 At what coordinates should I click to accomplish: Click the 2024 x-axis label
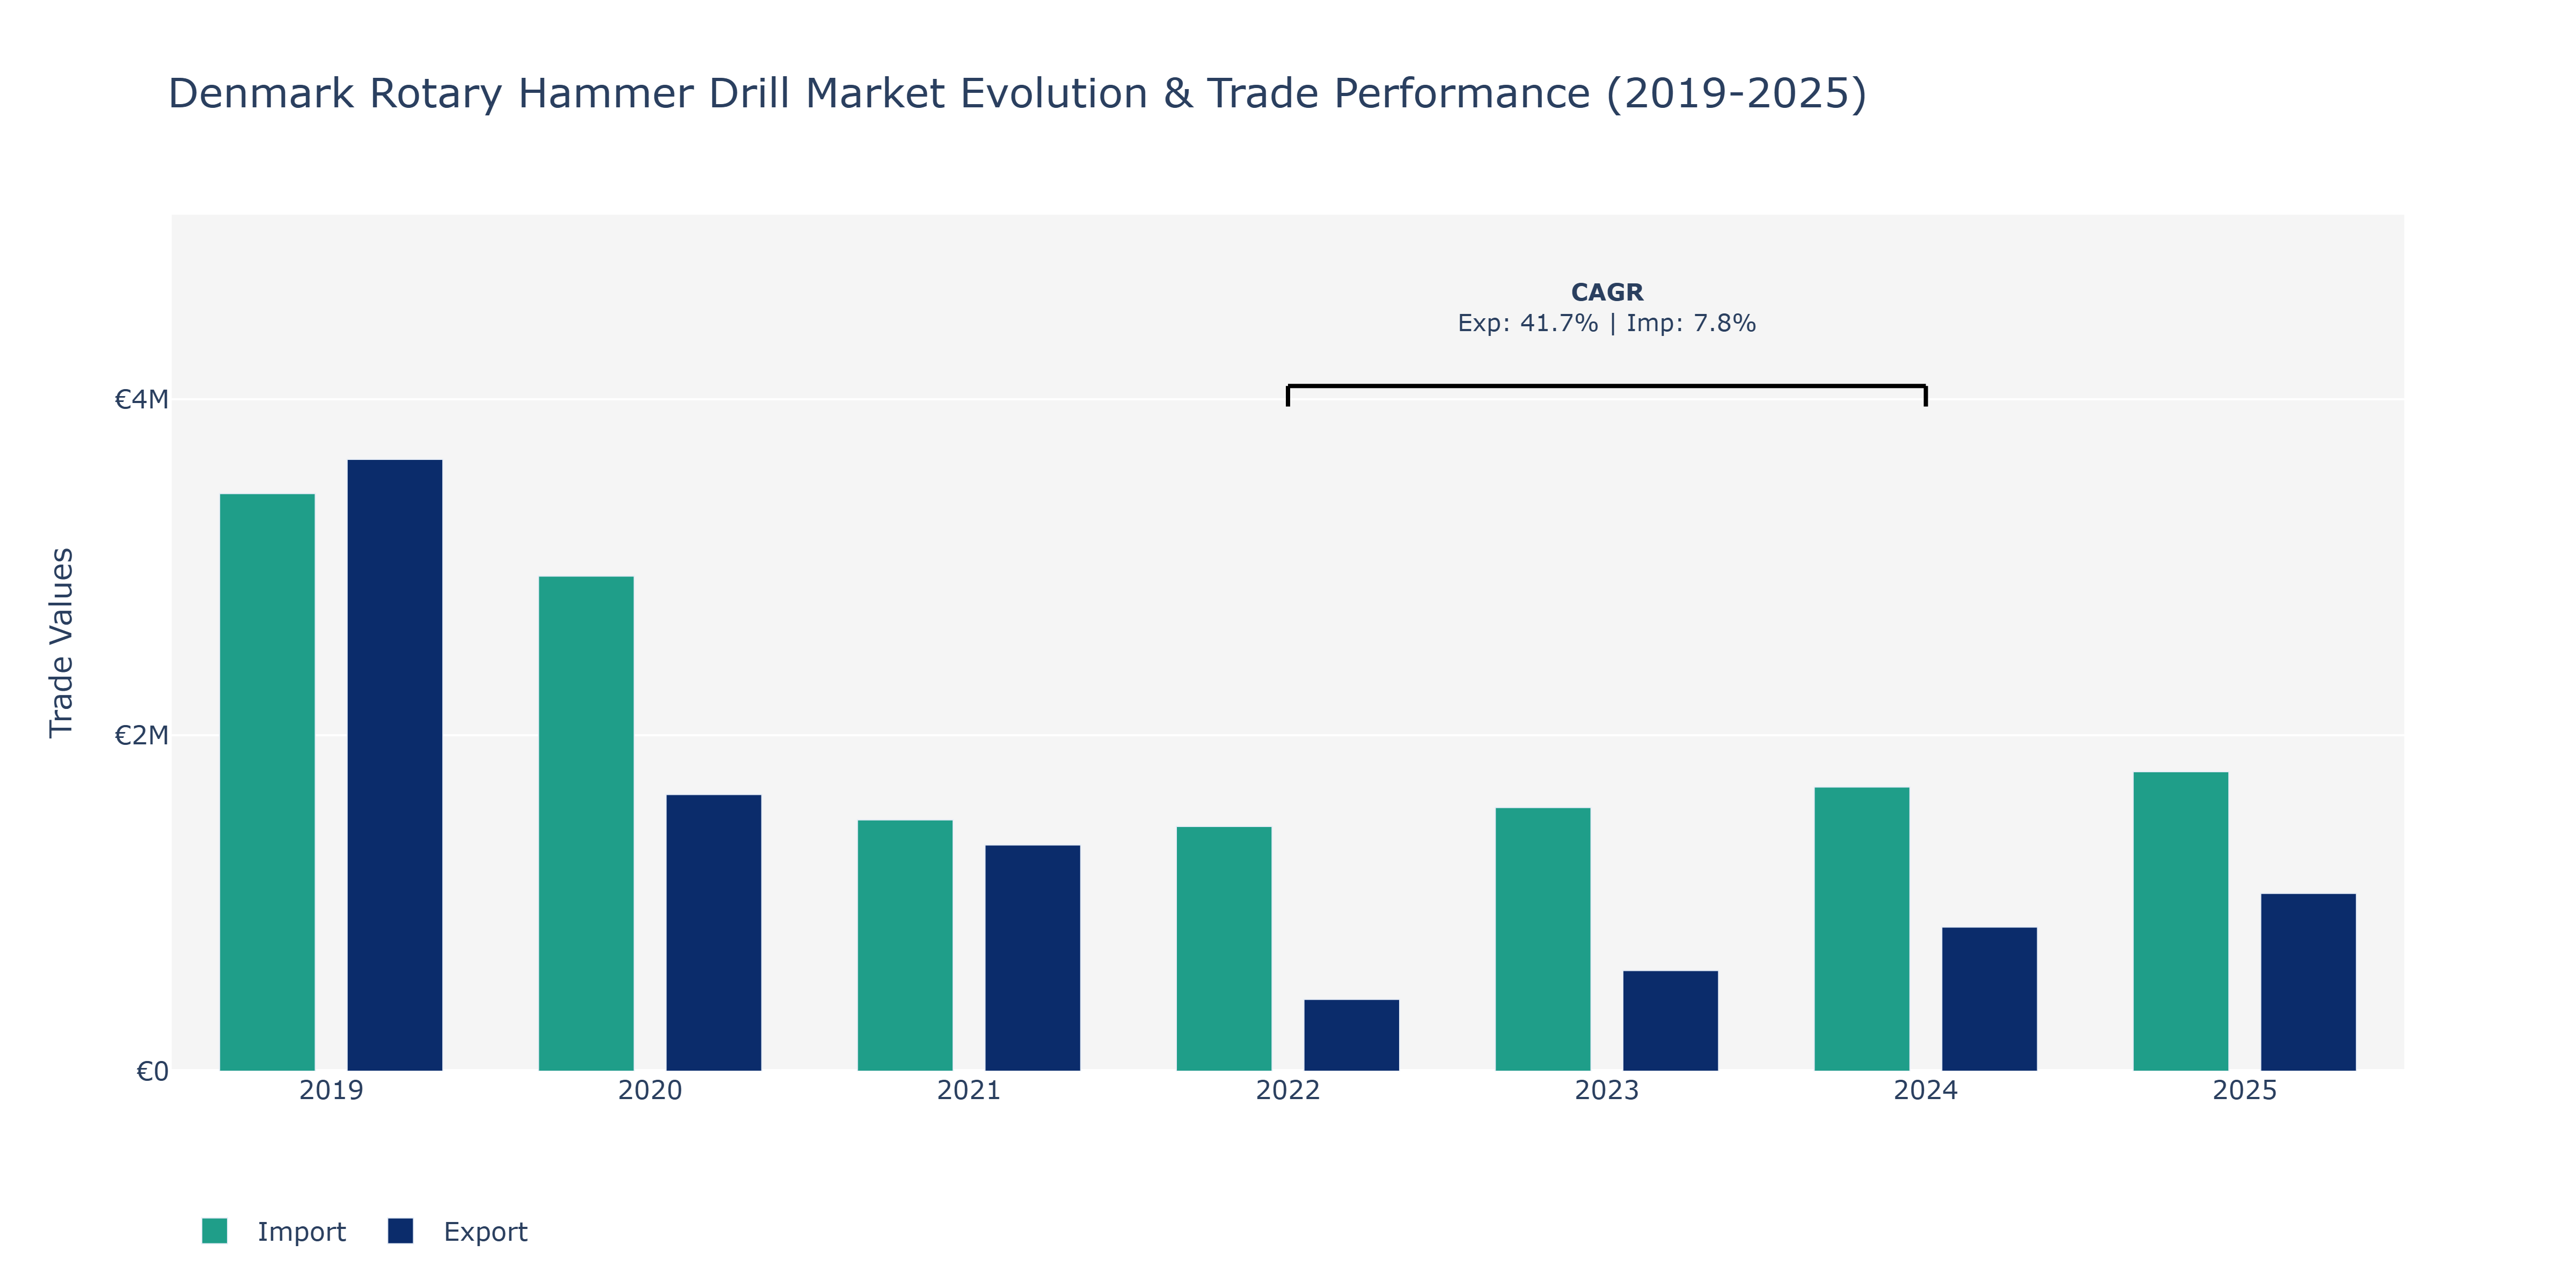(x=1926, y=1090)
